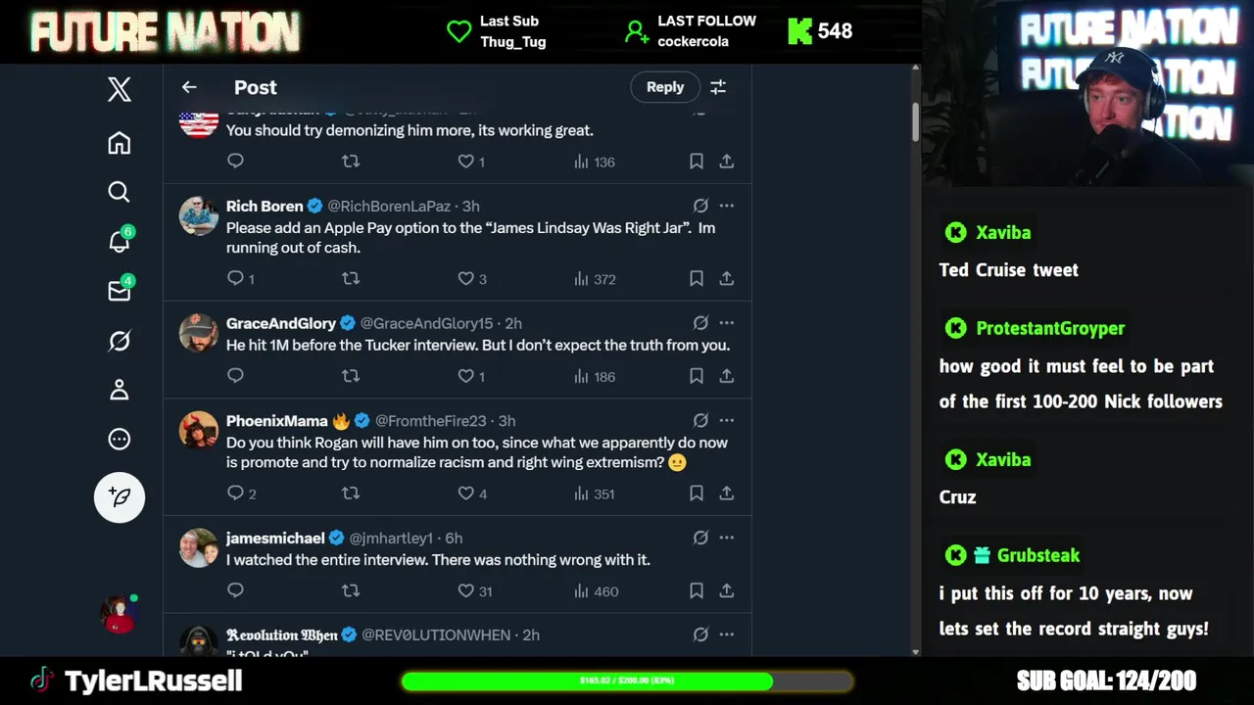Open reply sort filter settings icon
The image size is (1254, 705).
pyautogui.click(x=718, y=87)
